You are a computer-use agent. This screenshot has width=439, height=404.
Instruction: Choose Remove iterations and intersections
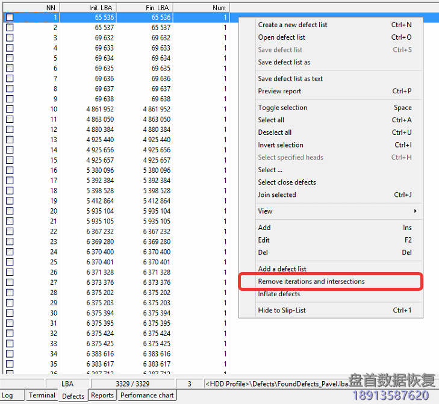click(311, 281)
